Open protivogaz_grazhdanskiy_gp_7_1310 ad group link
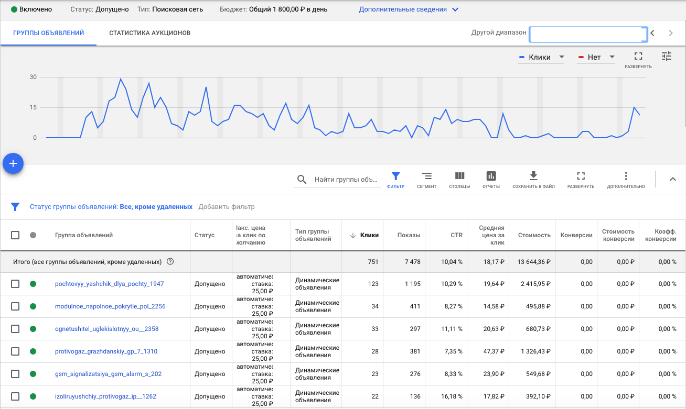The image size is (686, 409). 106,351
